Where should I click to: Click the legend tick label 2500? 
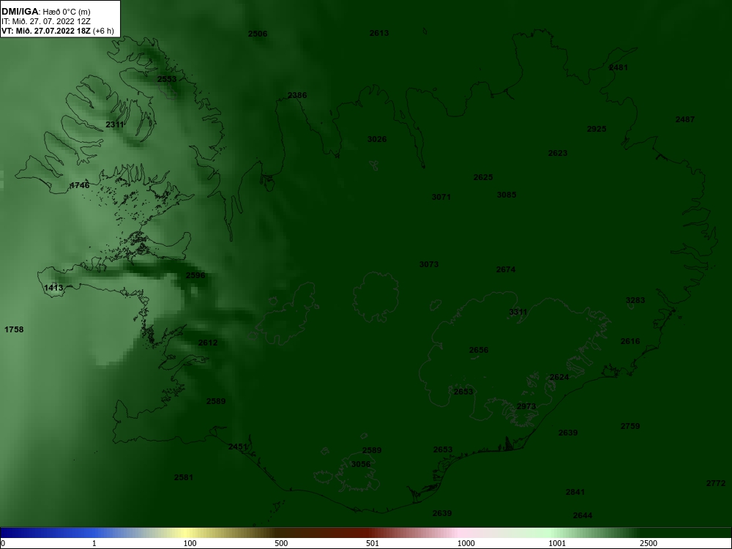tap(649, 543)
